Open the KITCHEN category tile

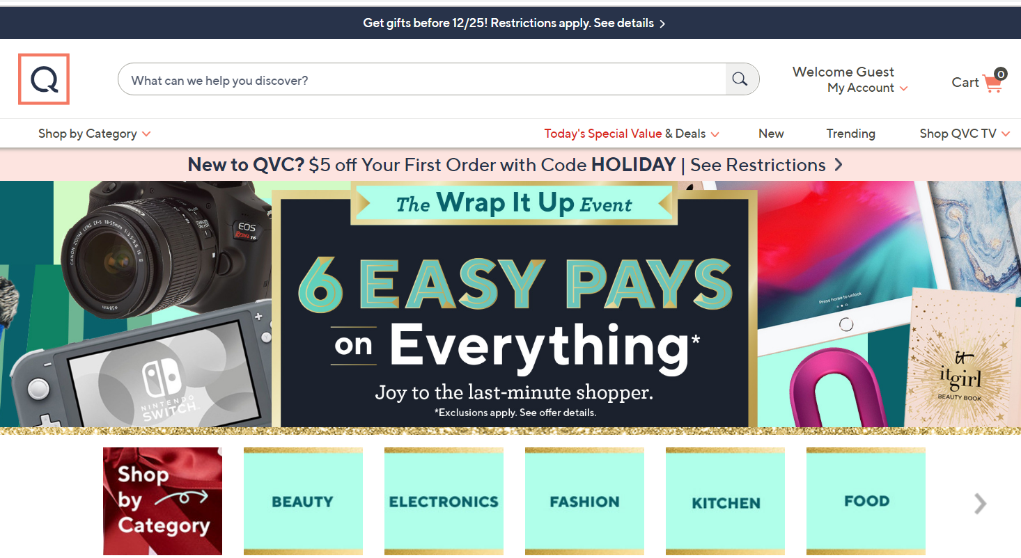pyautogui.click(x=725, y=501)
